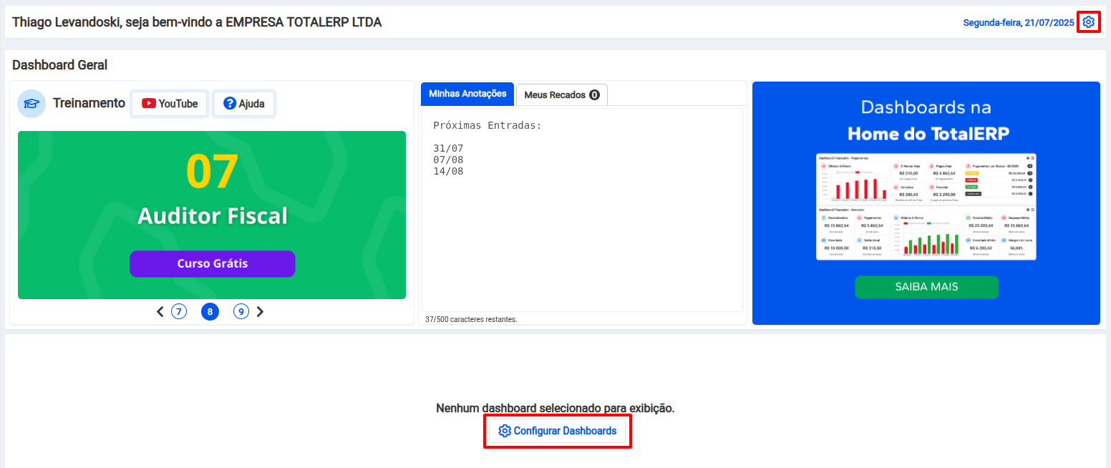Switch to the Meus Recados tab
Image resolution: width=1111 pixels, height=468 pixels.
(562, 94)
